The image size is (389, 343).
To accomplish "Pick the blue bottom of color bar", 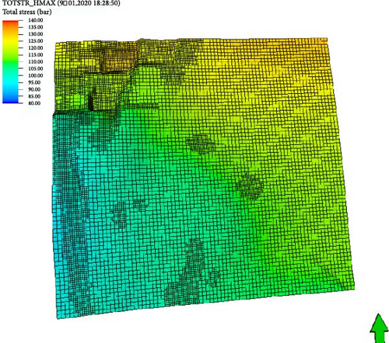I will (10, 100).
